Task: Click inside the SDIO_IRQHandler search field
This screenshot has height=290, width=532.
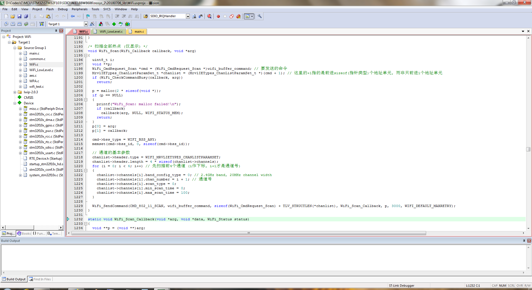Action: 167,16
